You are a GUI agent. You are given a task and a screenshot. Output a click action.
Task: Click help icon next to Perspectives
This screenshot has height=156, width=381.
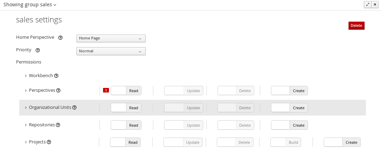click(x=58, y=90)
